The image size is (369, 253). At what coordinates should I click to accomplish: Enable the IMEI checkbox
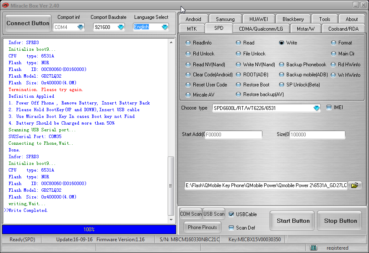pyautogui.click(x=329, y=108)
